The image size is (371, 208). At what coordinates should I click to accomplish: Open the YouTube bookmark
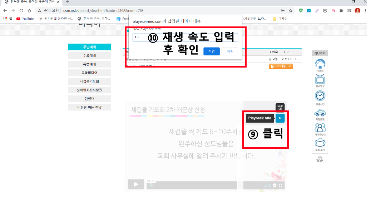pyautogui.click(x=25, y=19)
